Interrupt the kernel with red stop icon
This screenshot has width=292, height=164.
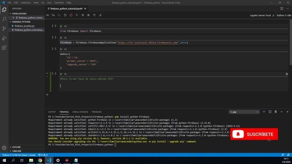pos(71,15)
